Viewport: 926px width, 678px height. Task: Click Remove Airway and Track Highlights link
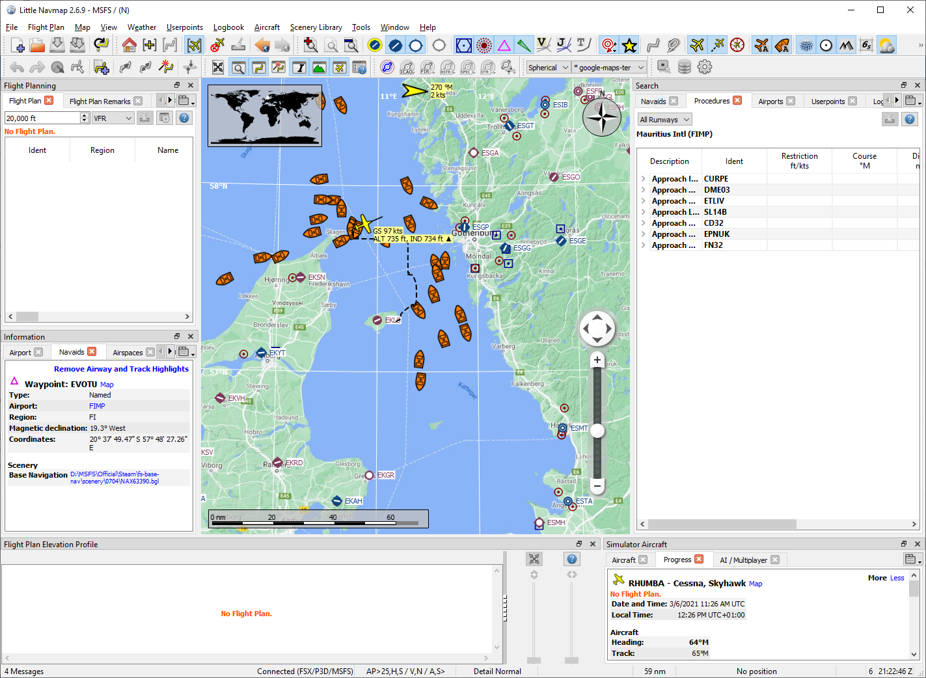tap(121, 369)
